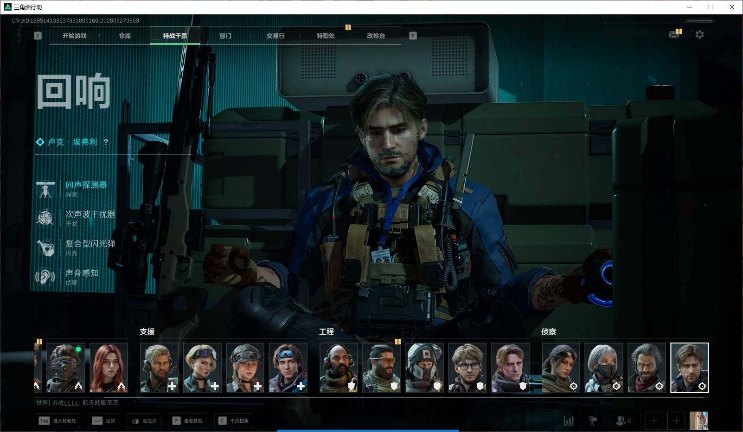Select the 回声探测器 skill icon

click(45, 189)
